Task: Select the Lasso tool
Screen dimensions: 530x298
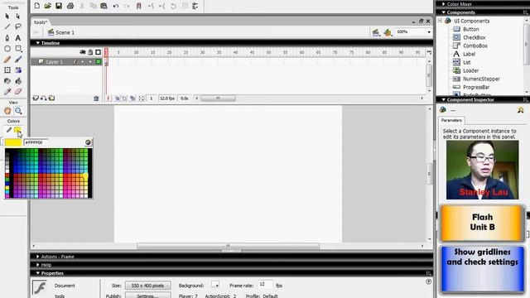Action: coord(18,26)
